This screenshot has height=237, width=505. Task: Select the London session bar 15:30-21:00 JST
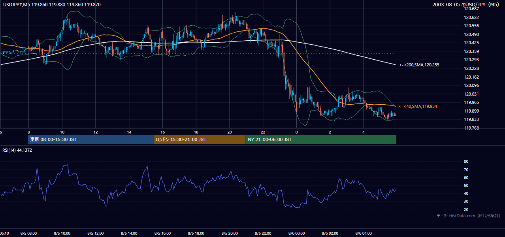coord(200,139)
